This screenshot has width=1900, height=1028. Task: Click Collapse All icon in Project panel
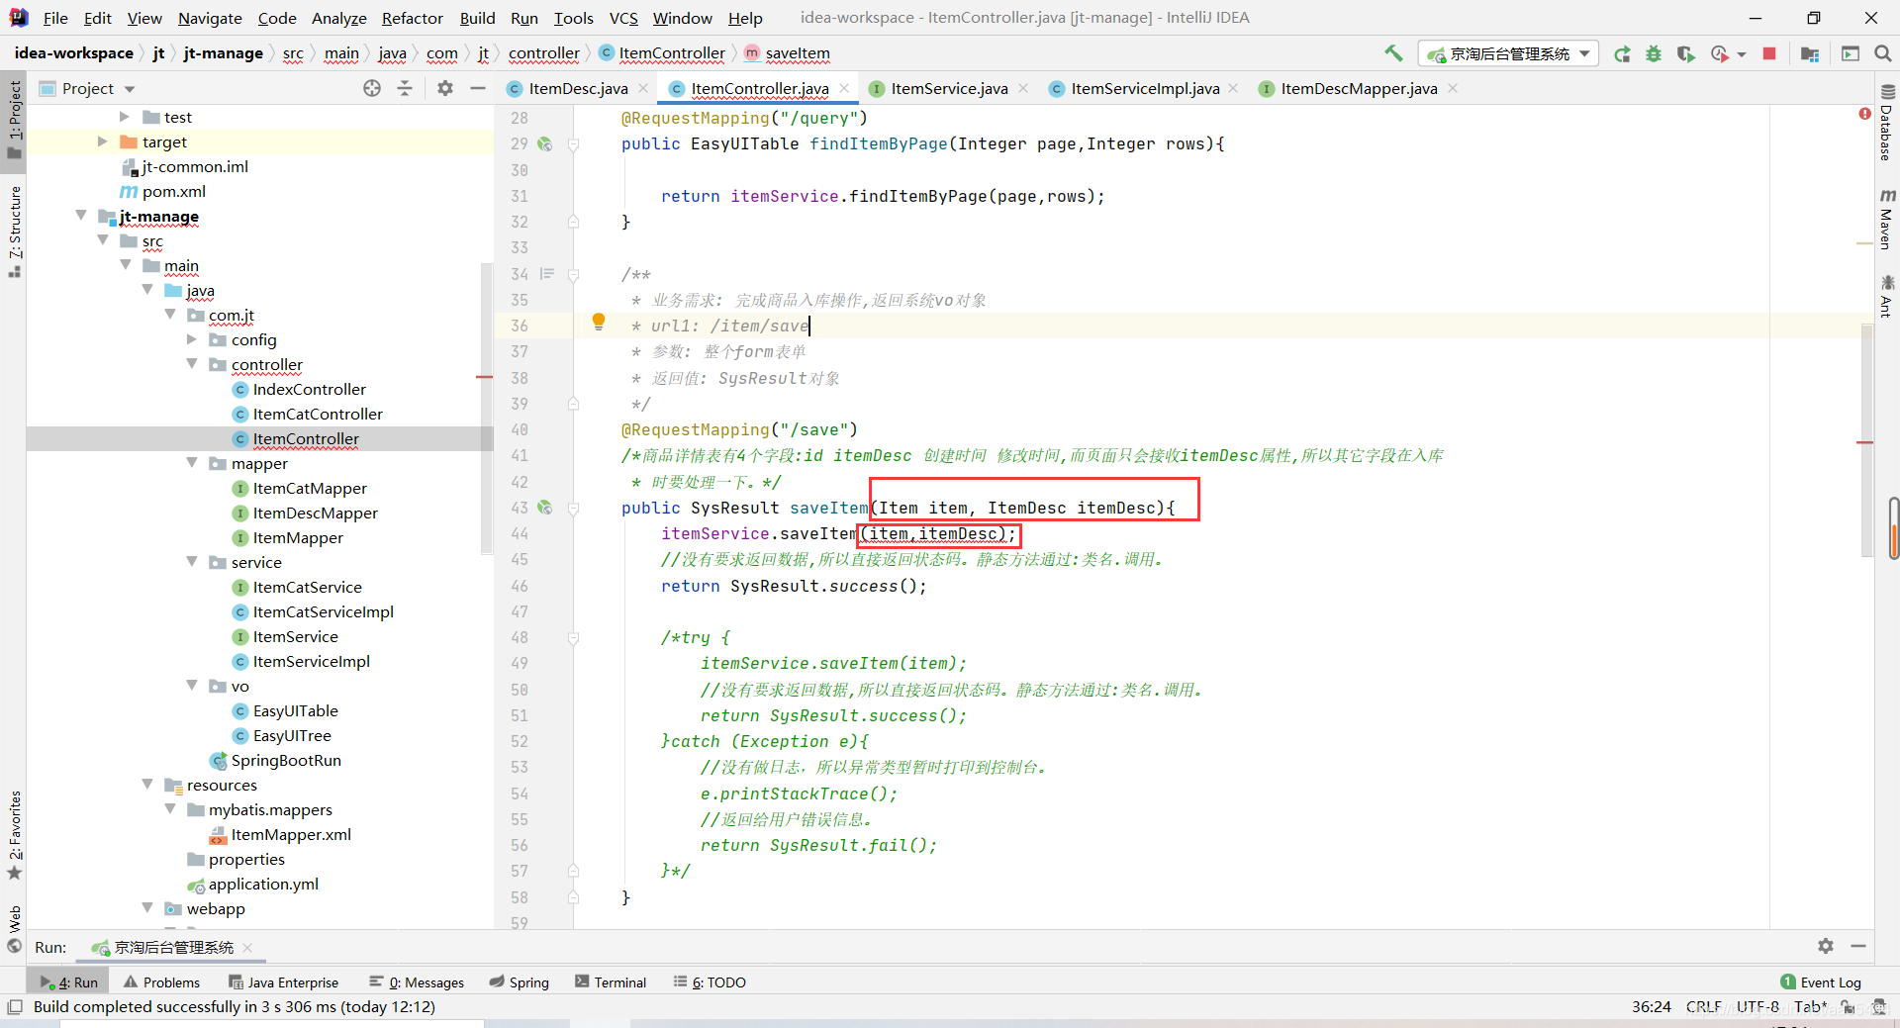pyautogui.click(x=405, y=88)
